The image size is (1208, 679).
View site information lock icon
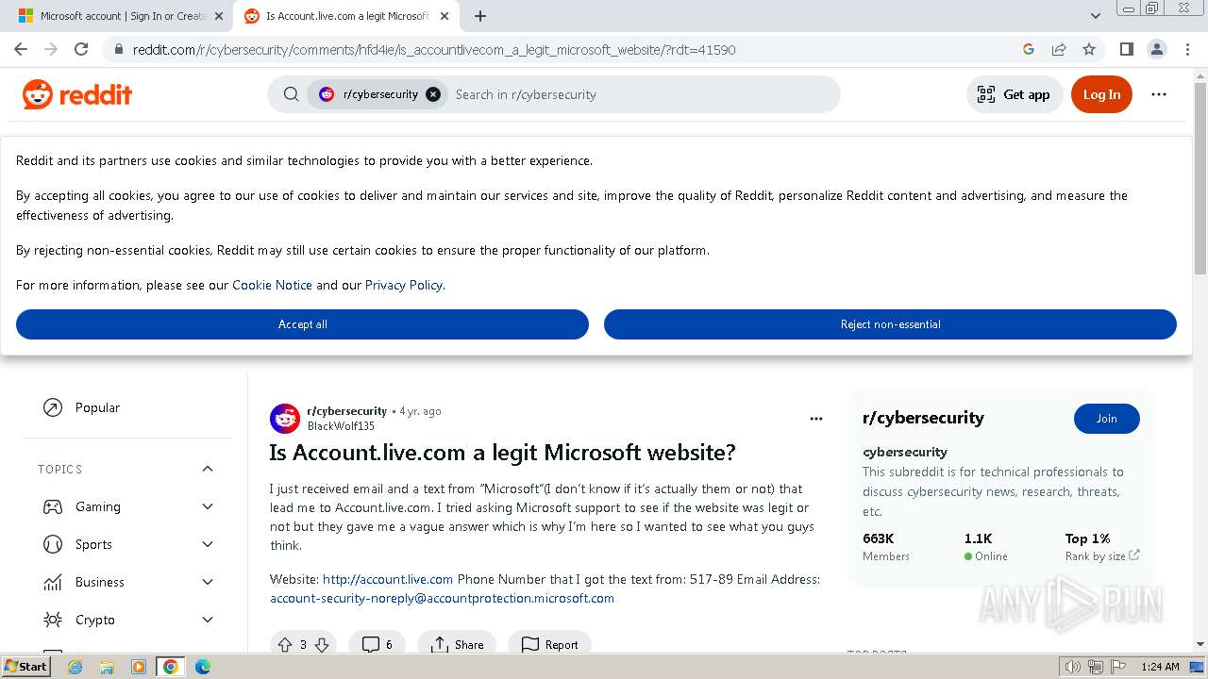[118, 49]
